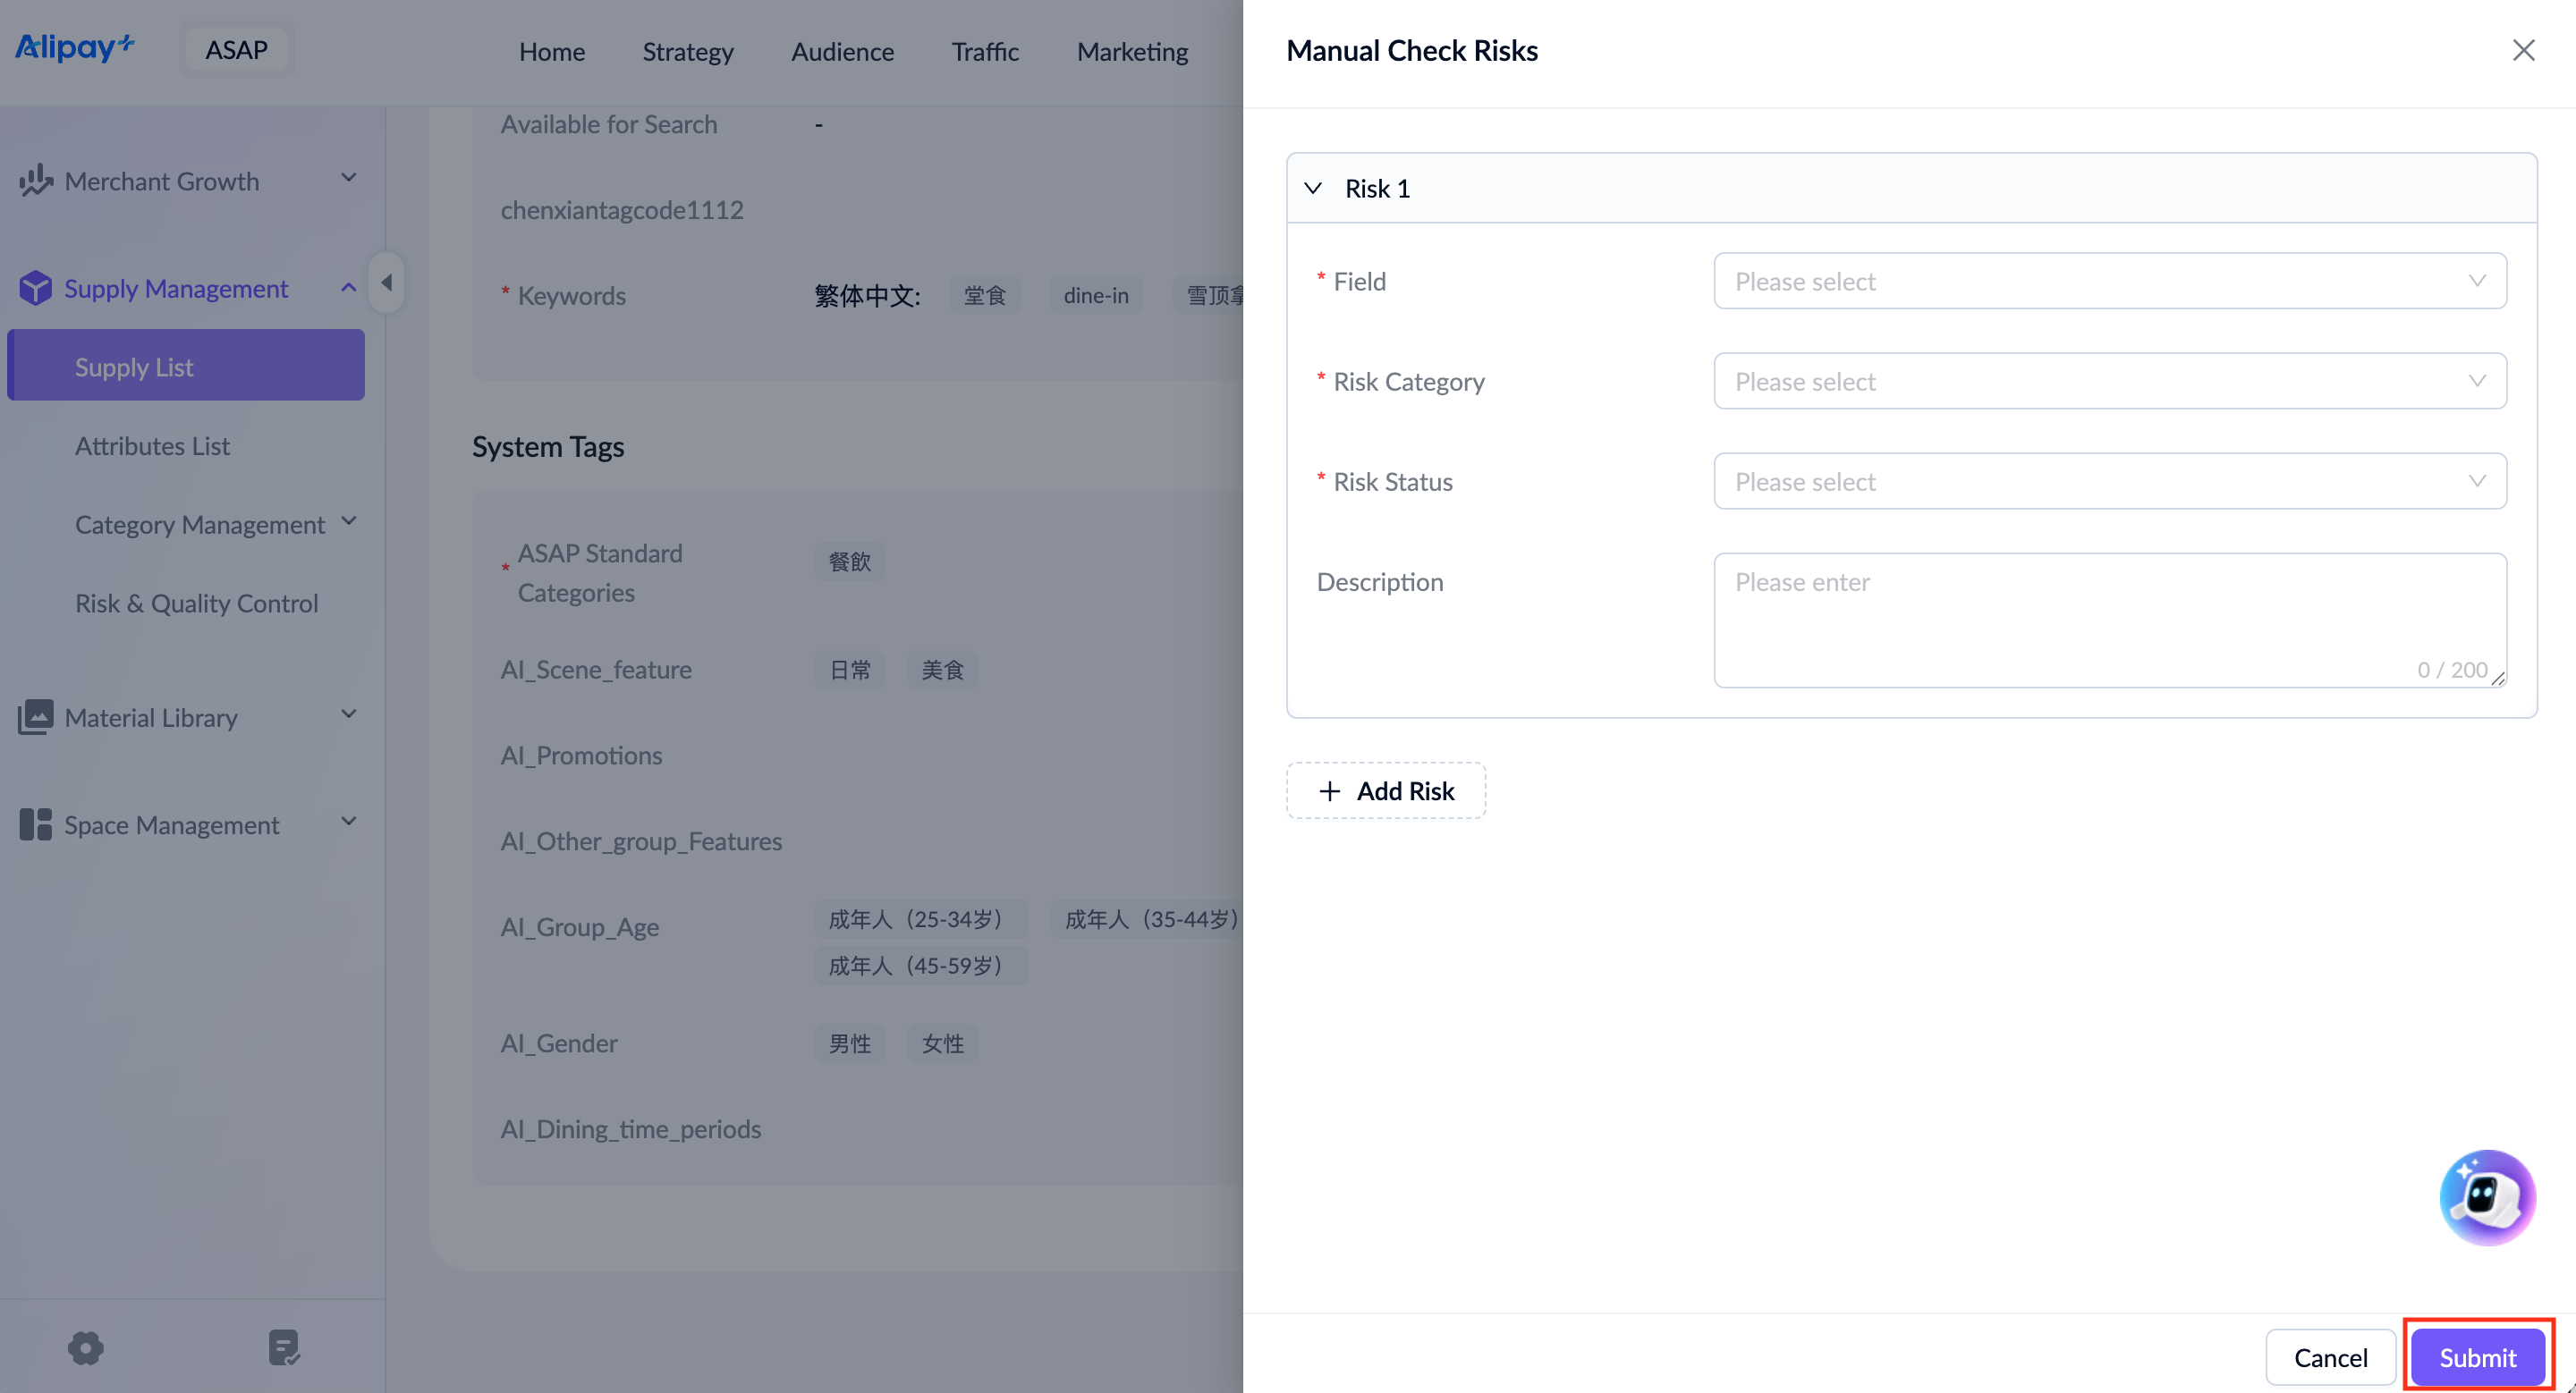Click the document checklist icon in sidebar footer
Screen dimensions: 2576x1393
pyautogui.click(x=284, y=1347)
